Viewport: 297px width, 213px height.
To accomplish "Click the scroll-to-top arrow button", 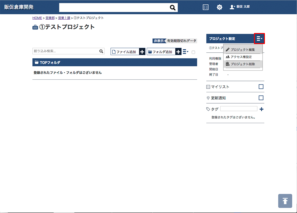I will pyautogui.click(x=285, y=201).
